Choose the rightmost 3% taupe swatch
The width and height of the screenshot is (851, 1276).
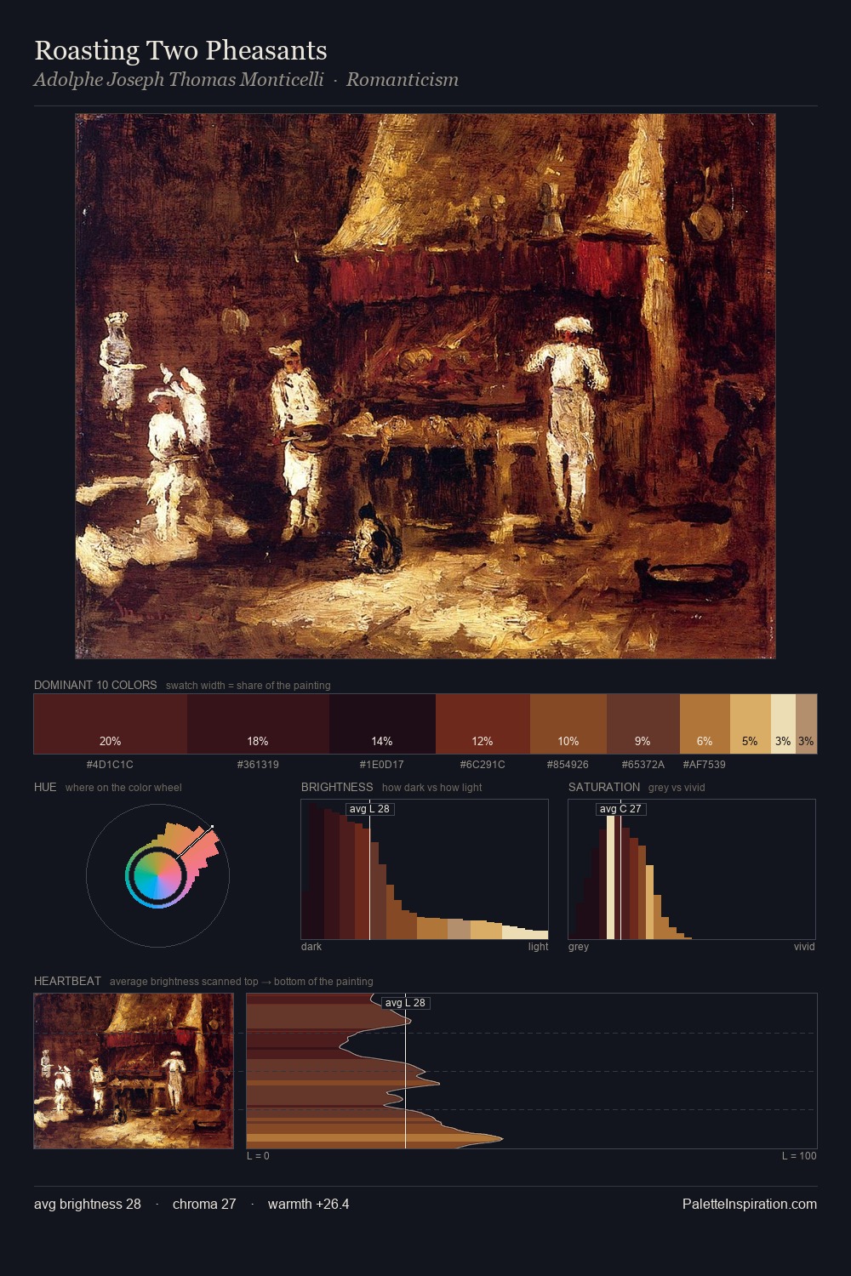point(806,724)
